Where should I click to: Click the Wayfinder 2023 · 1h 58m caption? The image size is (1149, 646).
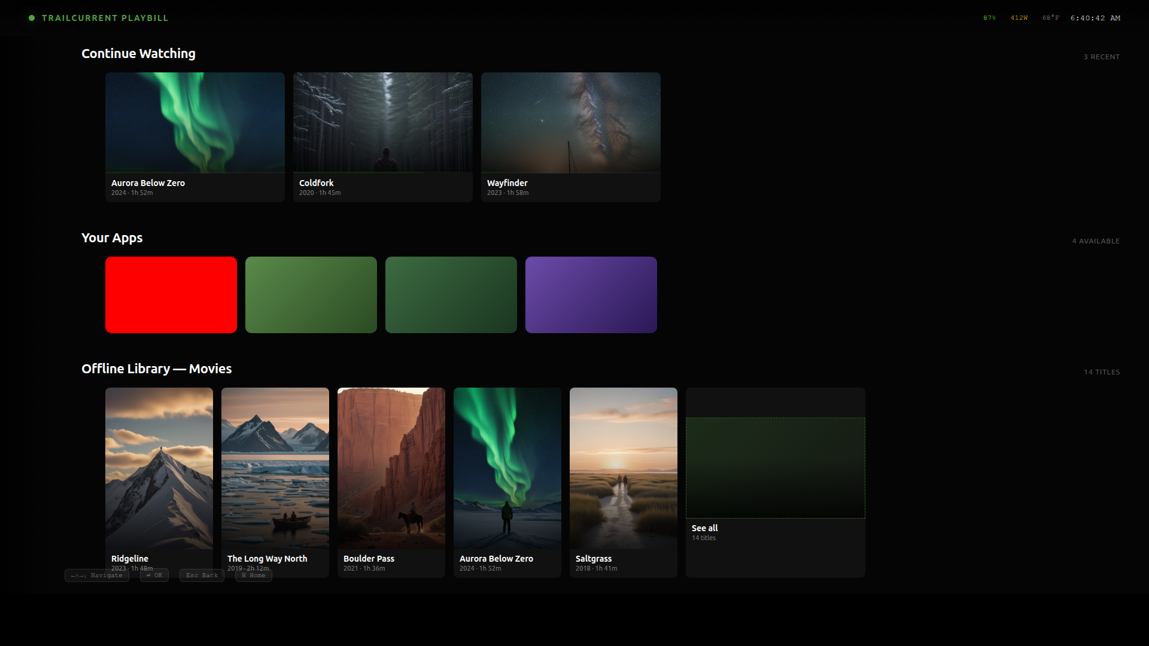pyautogui.click(x=508, y=187)
